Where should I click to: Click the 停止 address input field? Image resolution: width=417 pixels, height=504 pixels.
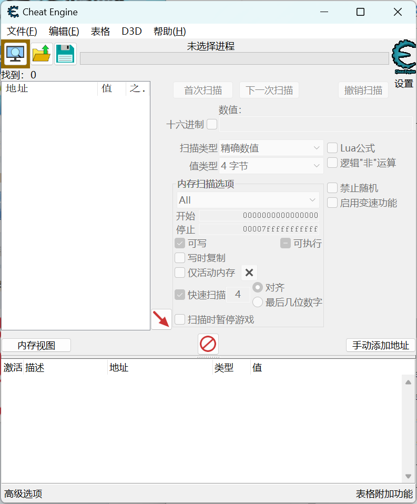(259, 229)
